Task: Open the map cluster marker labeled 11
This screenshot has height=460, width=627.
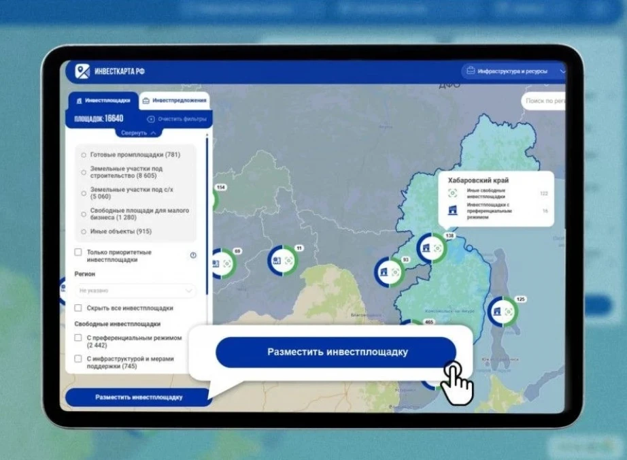Action: [x=282, y=261]
